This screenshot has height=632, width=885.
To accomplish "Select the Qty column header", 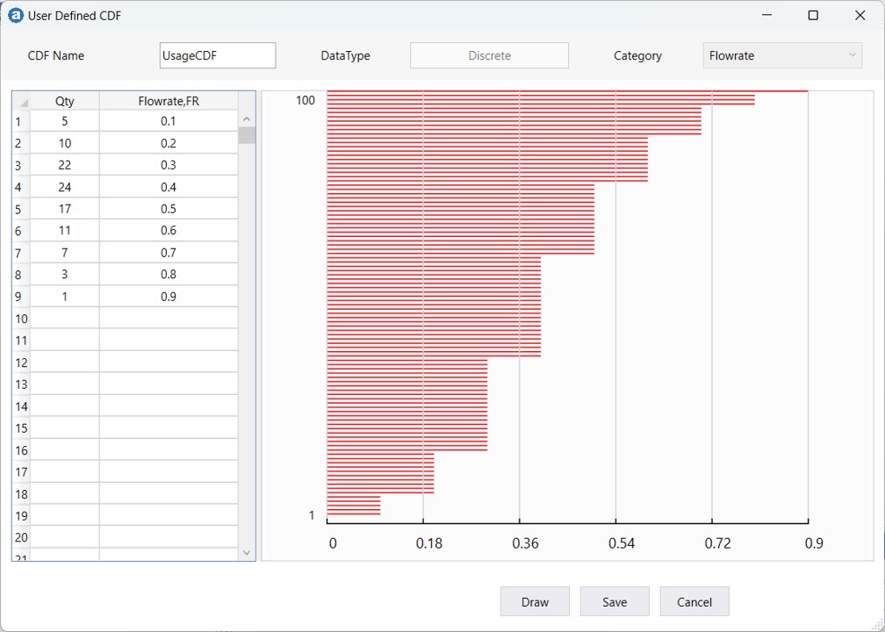I will [x=65, y=101].
